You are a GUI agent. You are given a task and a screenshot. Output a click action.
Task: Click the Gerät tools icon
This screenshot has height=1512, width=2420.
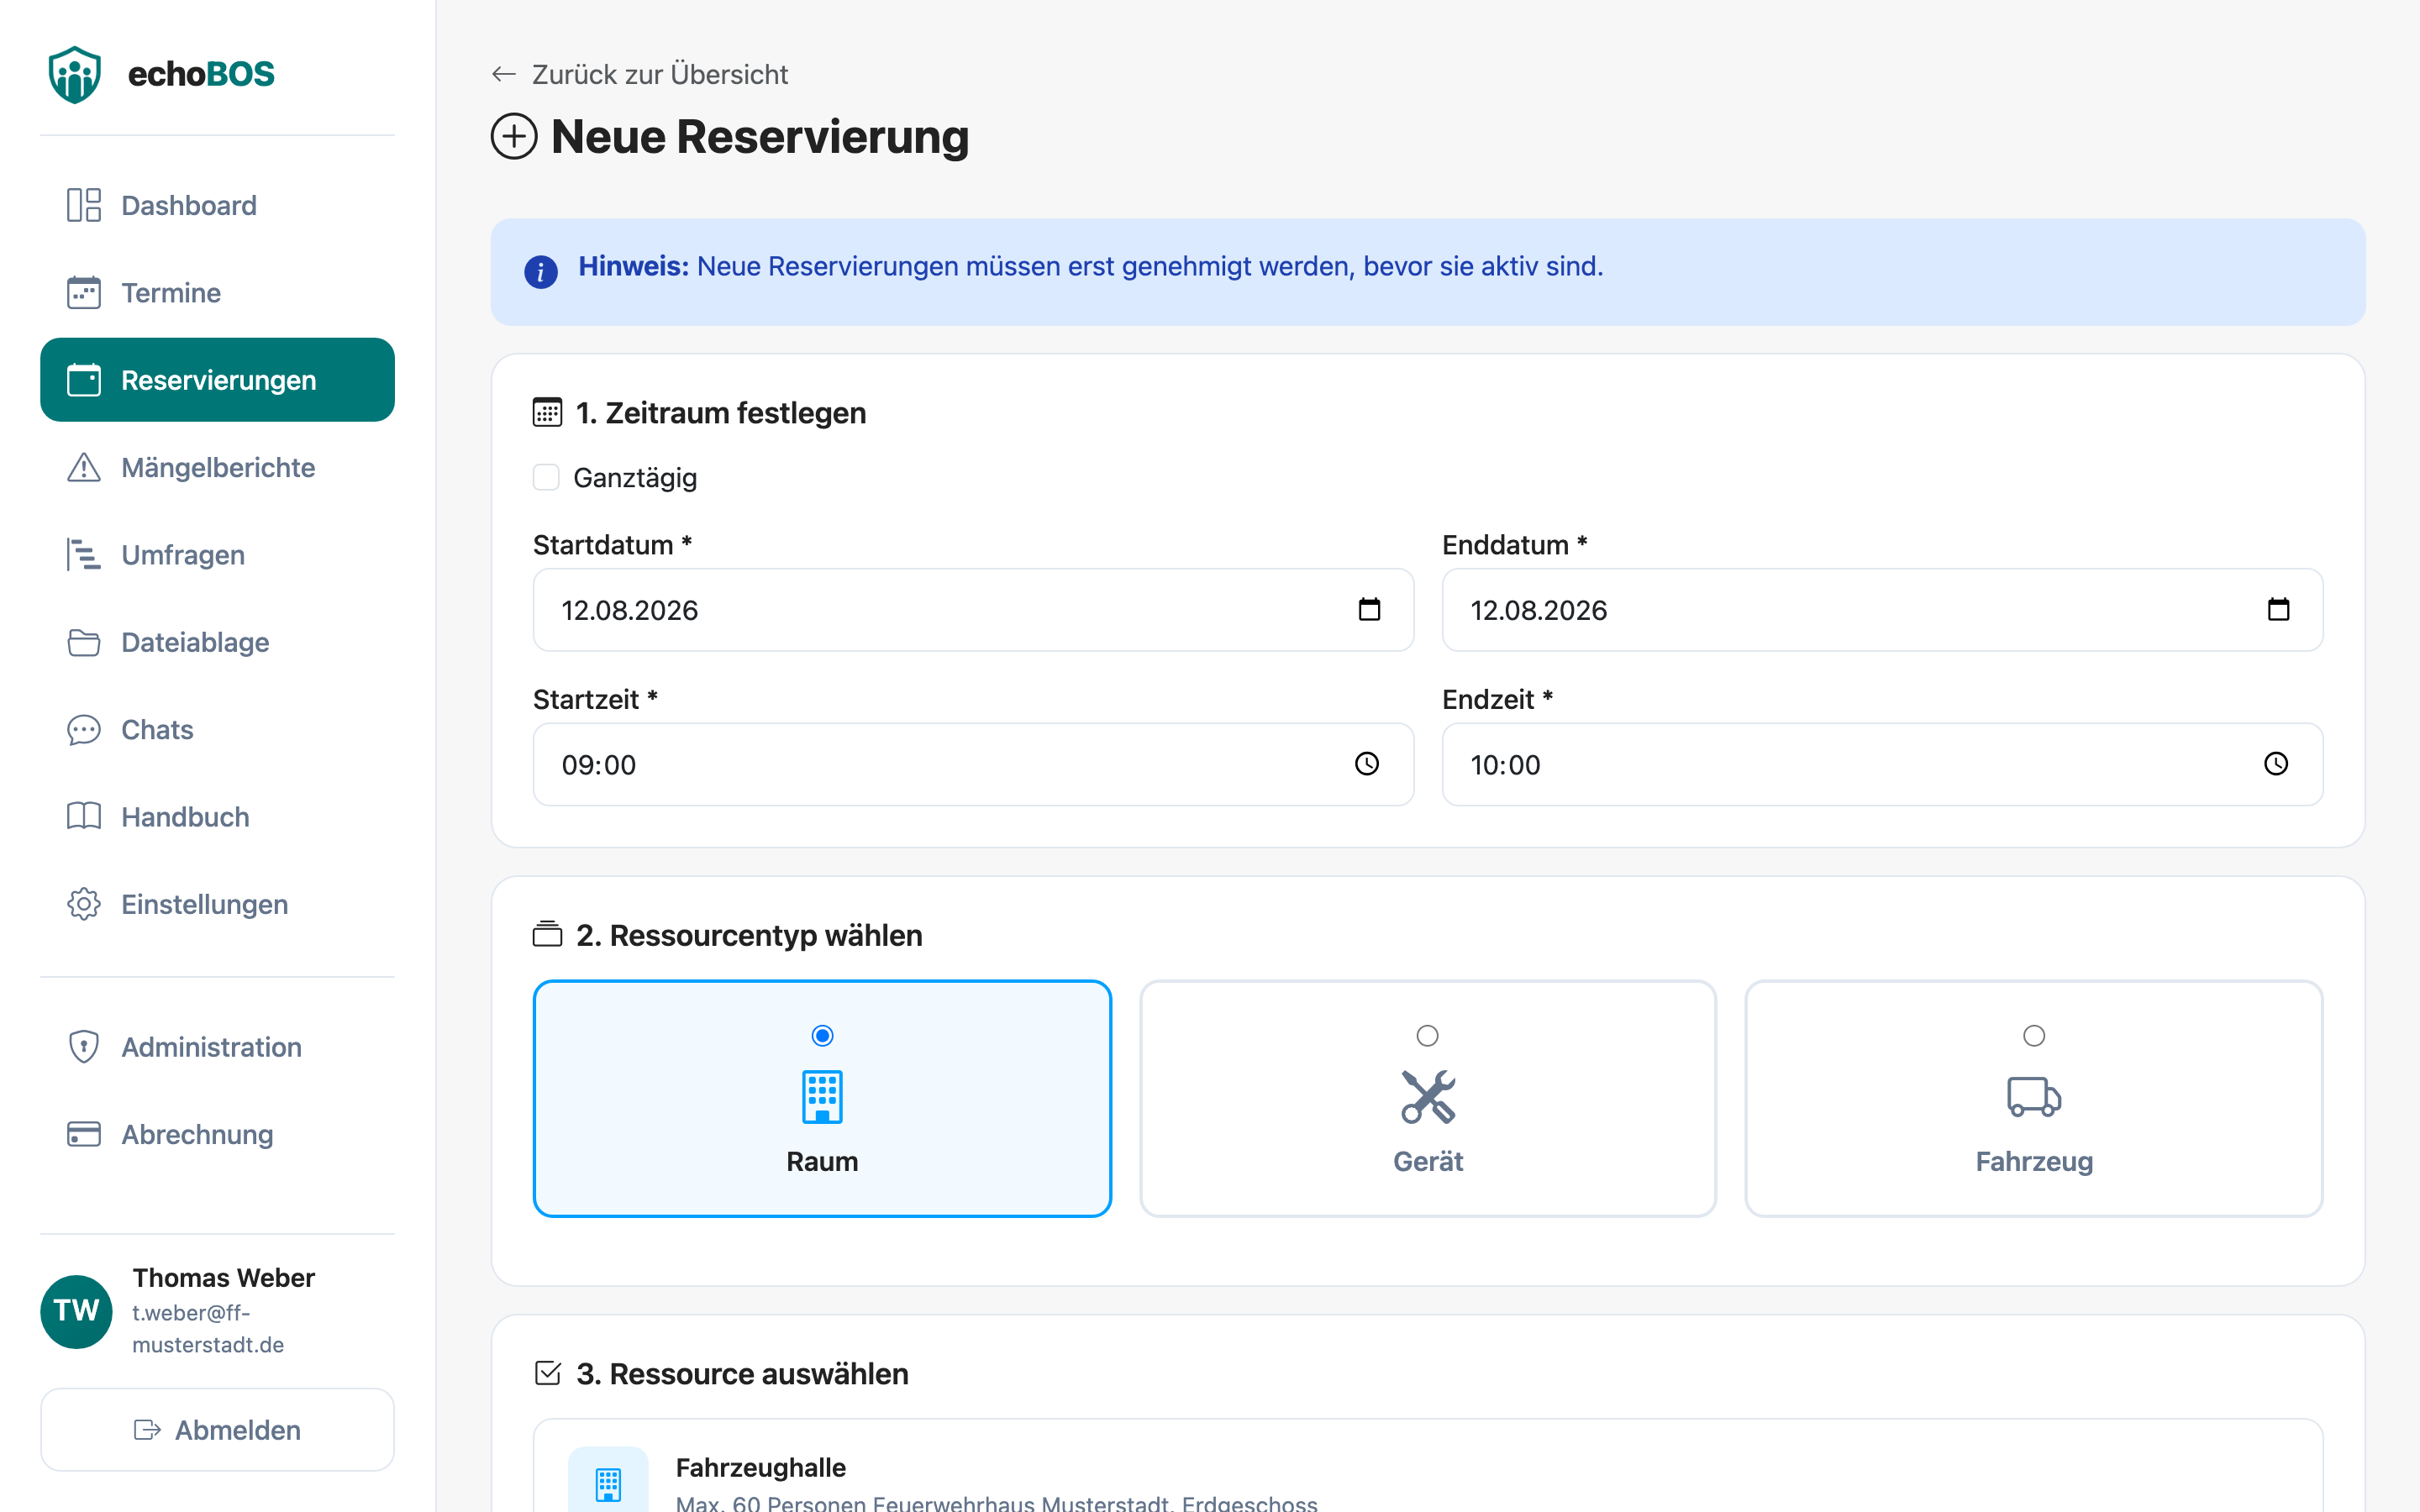point(1428,1097)
